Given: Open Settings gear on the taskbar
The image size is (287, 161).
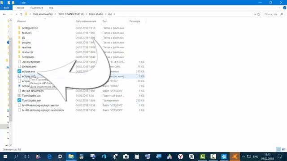Looking at the screenshot, I should (60, 157).
